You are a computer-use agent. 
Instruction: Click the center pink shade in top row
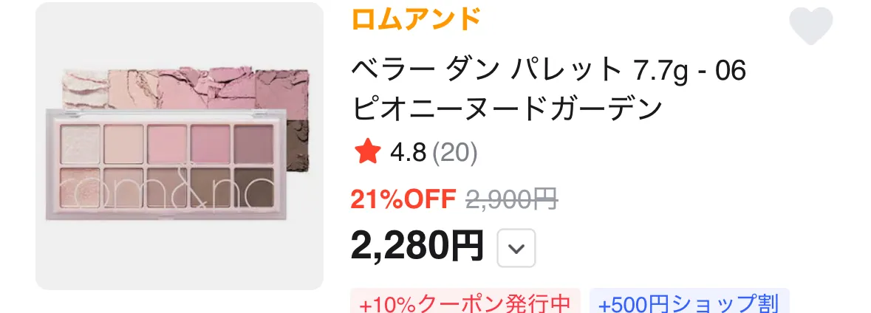tap(167, 144)
